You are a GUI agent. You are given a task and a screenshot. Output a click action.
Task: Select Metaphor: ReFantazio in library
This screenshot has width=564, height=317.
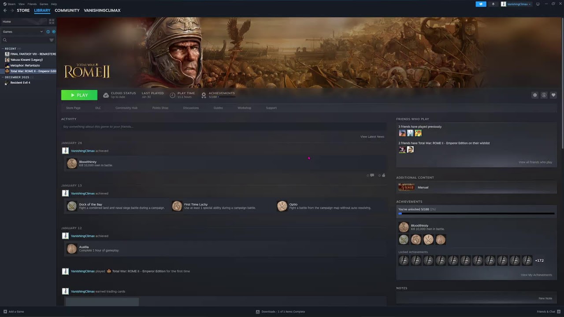click(x=25, y=66)
